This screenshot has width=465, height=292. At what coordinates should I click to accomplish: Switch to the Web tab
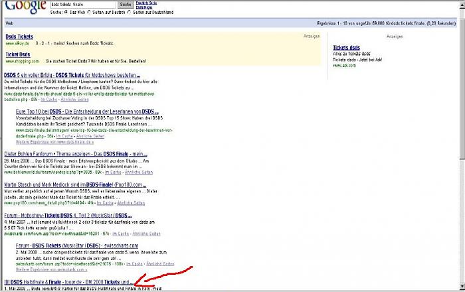[x=9, y=22]
